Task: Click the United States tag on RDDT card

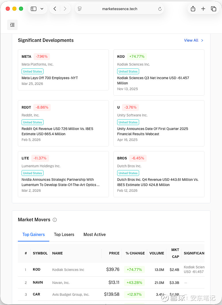Action: coord(33,122)
